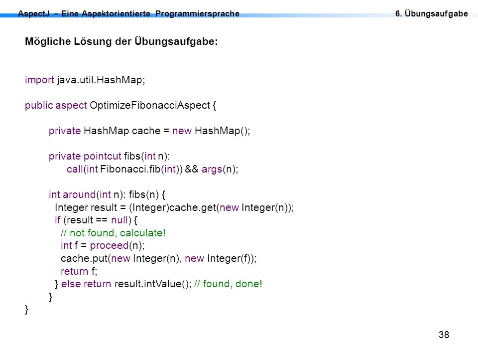The image size is (478, 359).
Task: Click the section label '6. Übungsaufgabe'
Action: click(431, 13)
